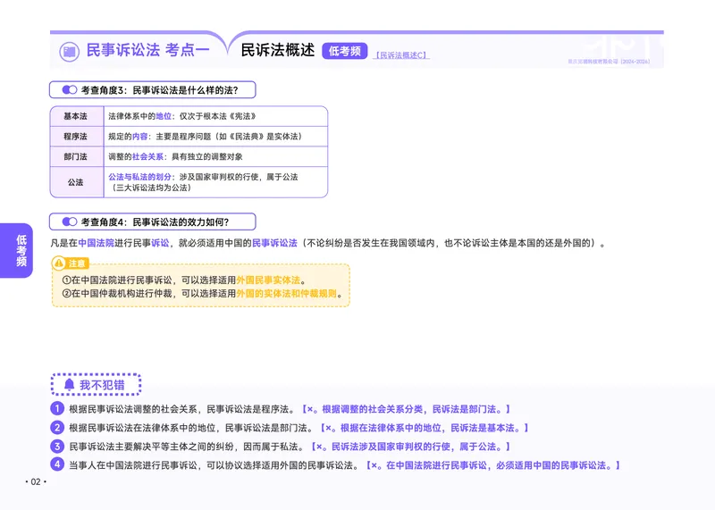This screenshot has width=715, height=510.
Task: Click the number 3 circle bullet
Action: pyautogui.click(x=57, y=447)
